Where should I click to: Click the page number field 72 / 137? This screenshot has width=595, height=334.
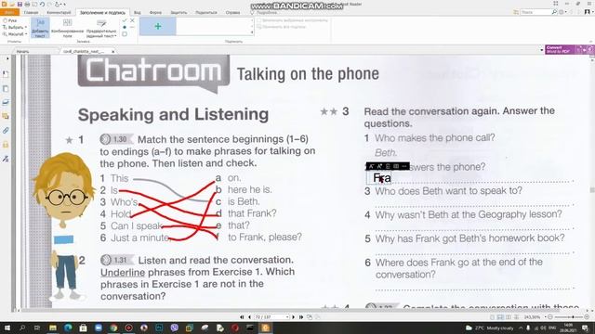[x=271, y=317]
